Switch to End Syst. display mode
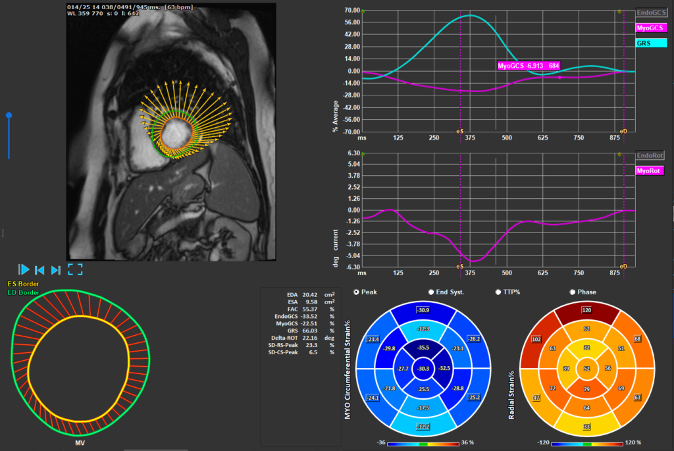This screenshot has height=451, width=674. (x=432, y=292)
